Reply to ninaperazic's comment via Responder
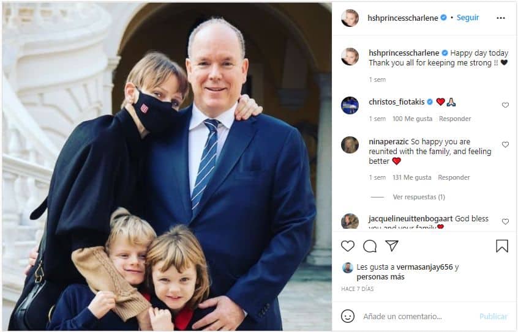Screen dimensions: 518x332 [454, 177]
